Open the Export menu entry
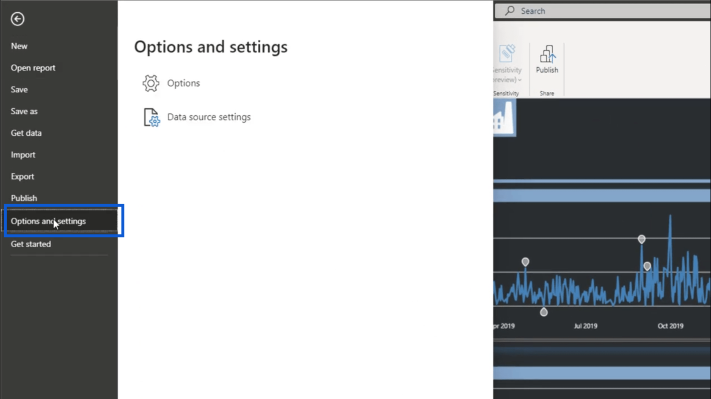The height and width of the screenshot is (399, 711). pyautogui.click(x=22, y=176)
